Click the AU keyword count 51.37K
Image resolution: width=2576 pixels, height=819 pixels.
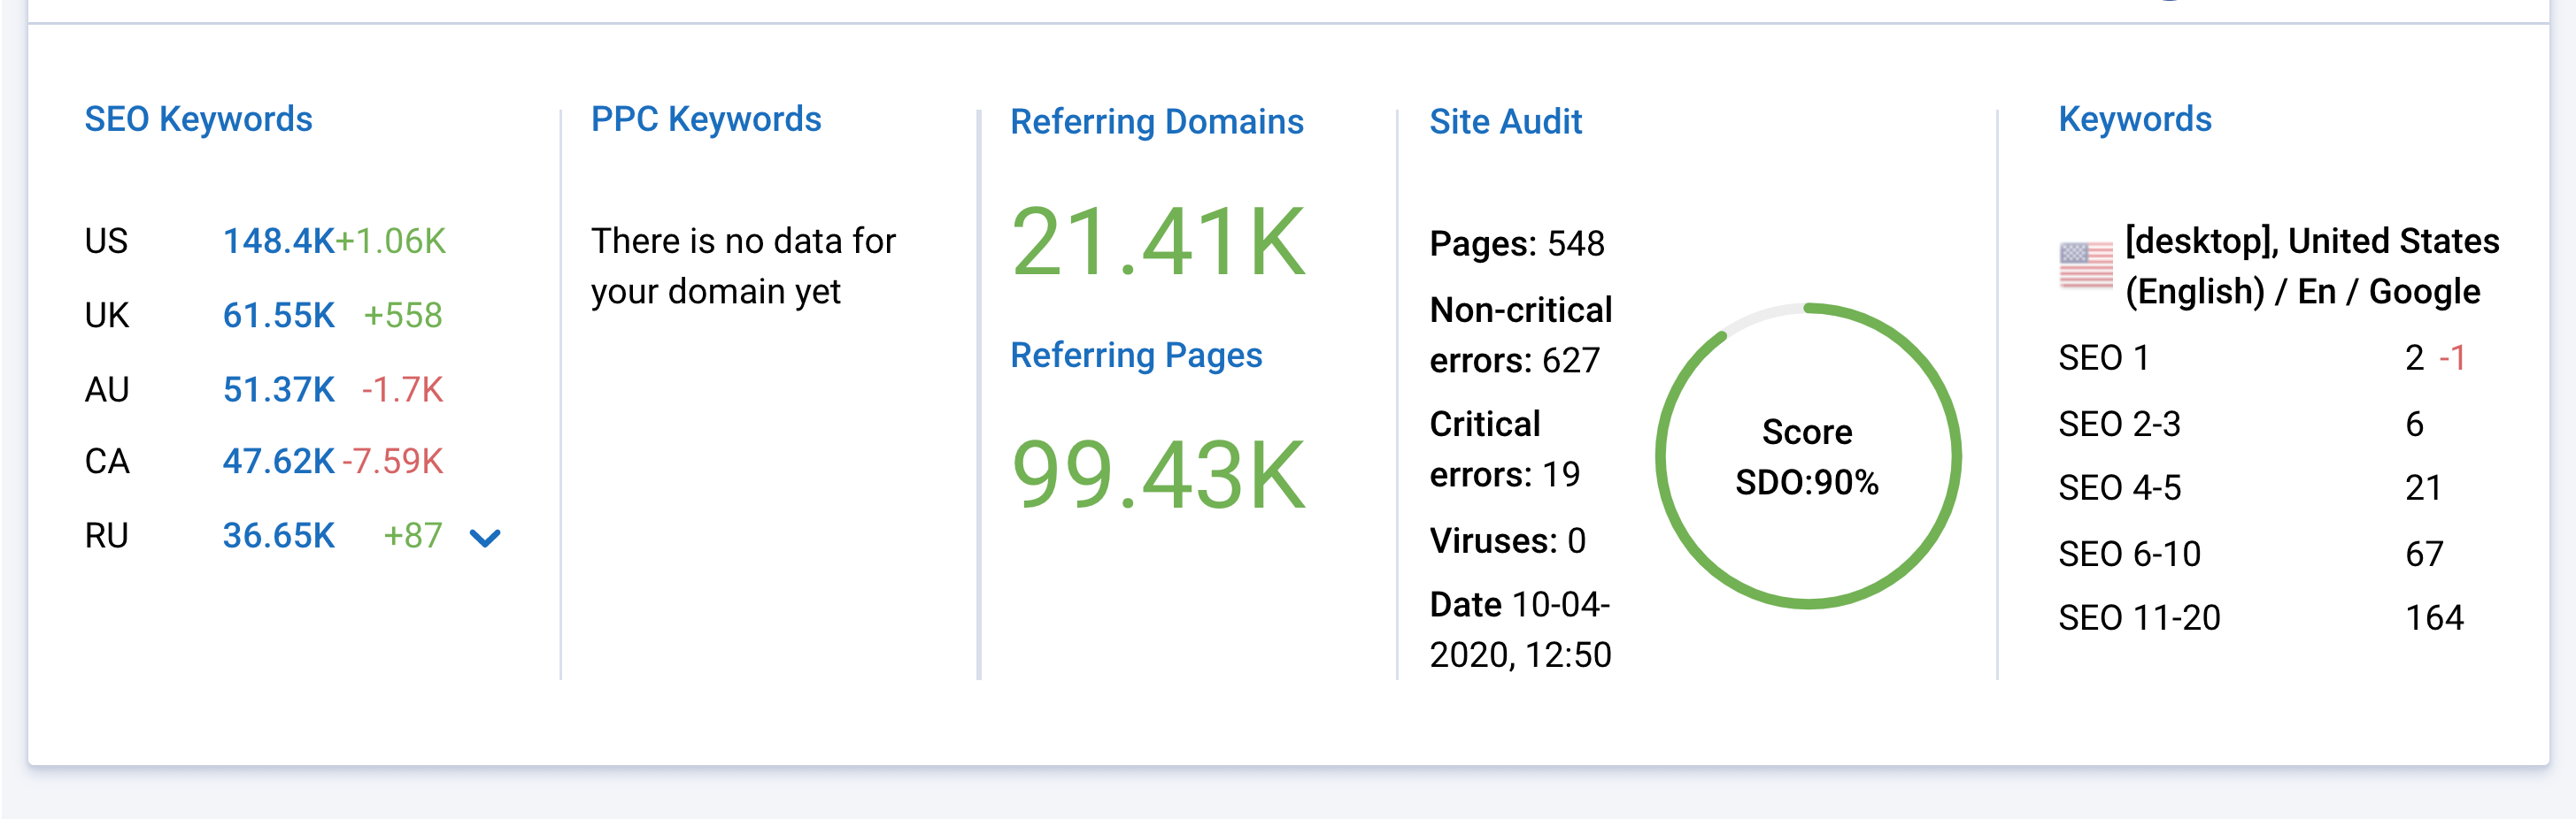[x=278, y=389]
